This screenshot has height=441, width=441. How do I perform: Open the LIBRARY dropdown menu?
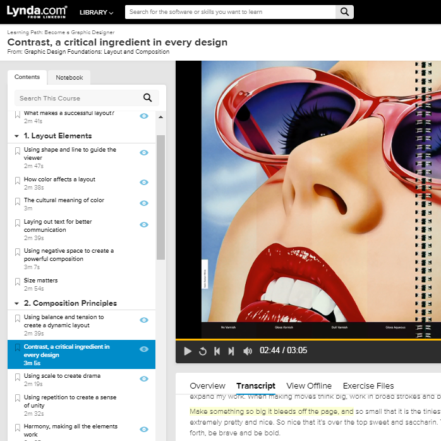96,13
